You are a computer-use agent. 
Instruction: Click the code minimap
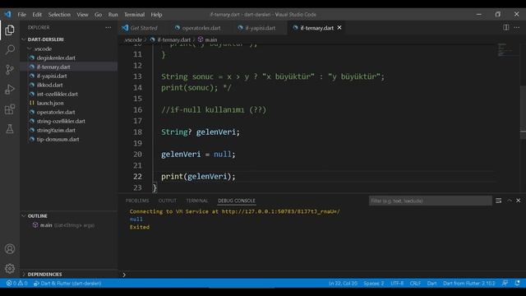[x=507, y=49]
